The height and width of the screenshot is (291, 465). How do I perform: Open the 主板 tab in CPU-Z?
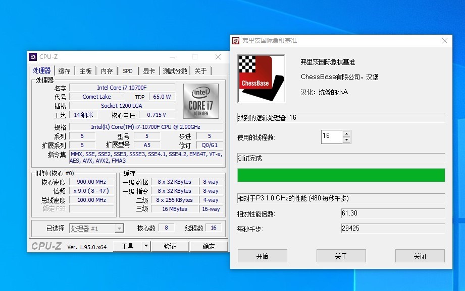[86, 71]
